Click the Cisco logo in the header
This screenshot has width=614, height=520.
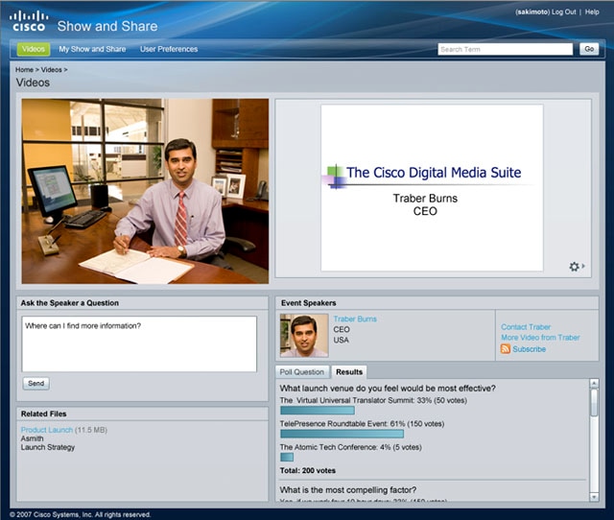29,21
